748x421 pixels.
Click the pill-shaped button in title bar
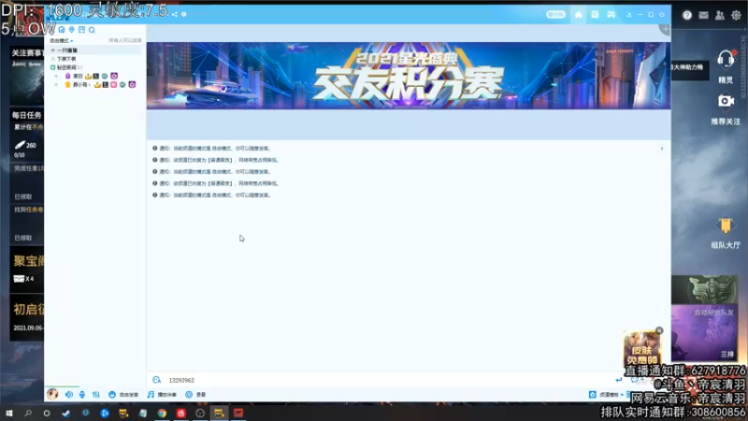click(x=555, y=15)
